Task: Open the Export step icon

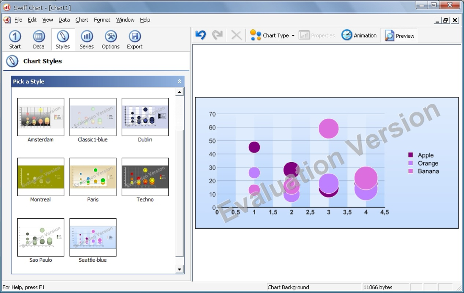Action: [x=135, y=36]
